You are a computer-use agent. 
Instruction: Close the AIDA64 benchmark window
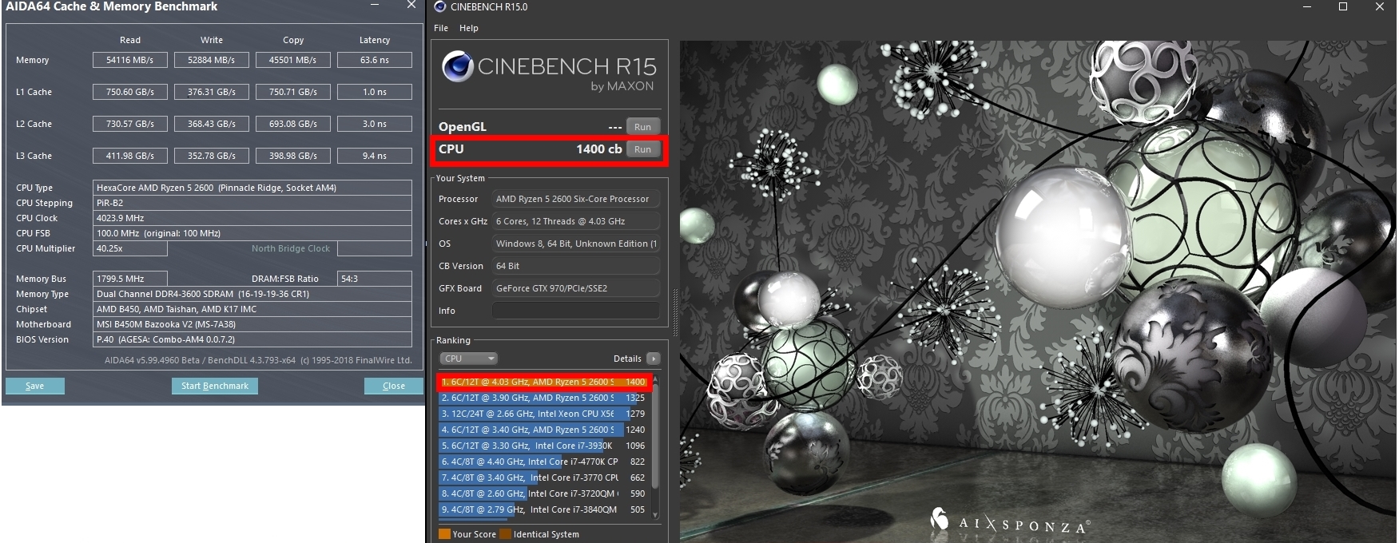point(411,6)
